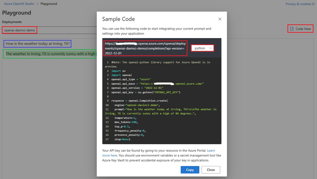Open the Azure OpenAI Studio breadcrumb link
Screen dimensions: 317x179
coord(19,3)
